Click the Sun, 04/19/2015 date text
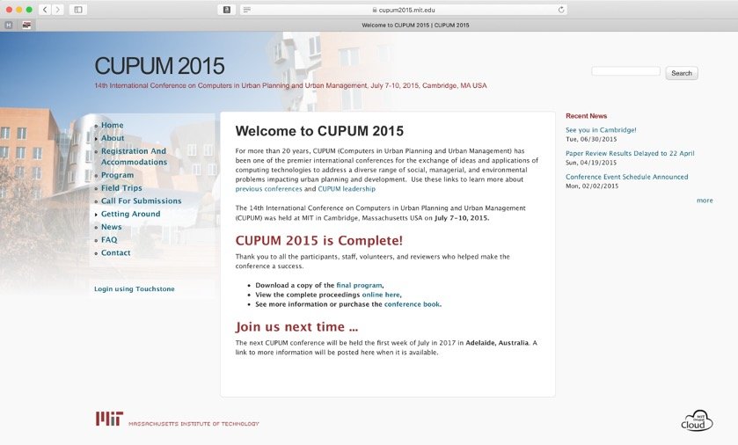The height and width of the screenshot is (445, 738). coord(591,163)
